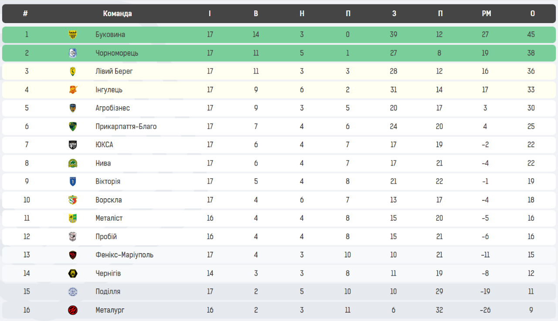Click the Вікторія shield icon

pos(73,182)
